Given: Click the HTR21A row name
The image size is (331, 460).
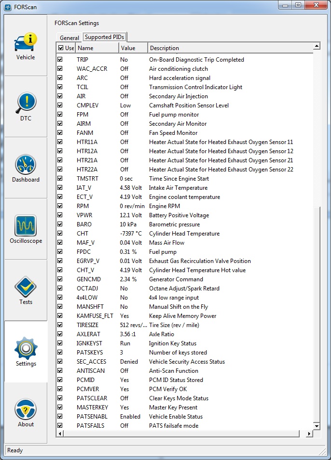Looking at the screenshot, I should [x=87, y=160].
